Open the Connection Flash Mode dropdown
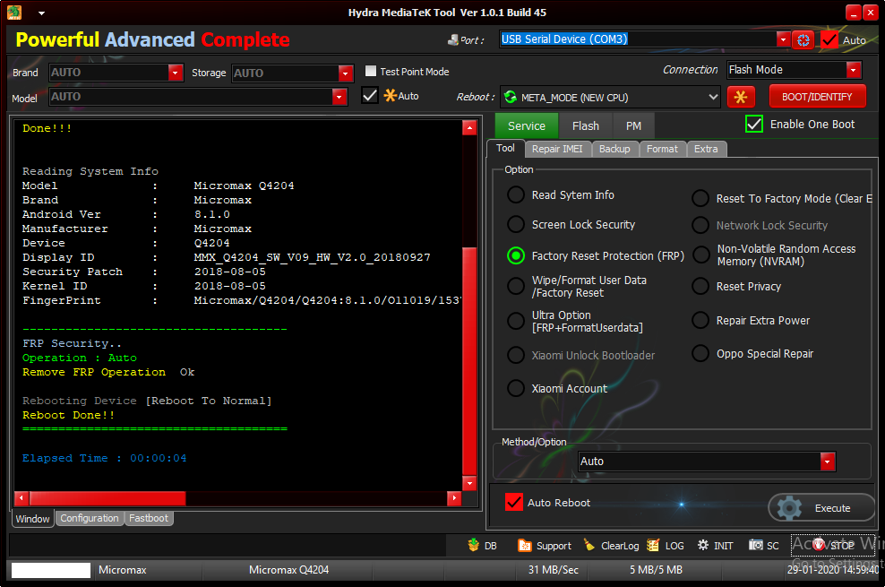This screenshot has width=885, height=587. 853,70
